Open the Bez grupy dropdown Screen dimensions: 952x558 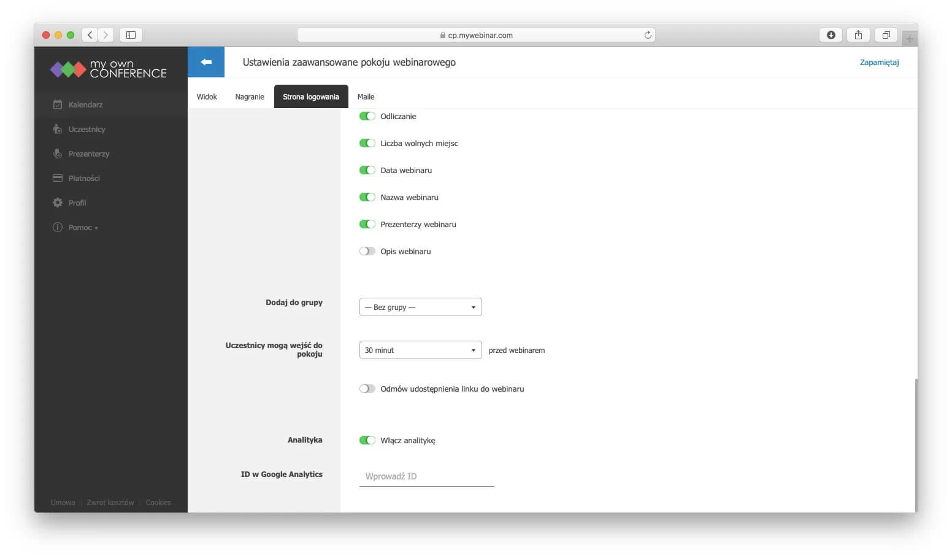click(x=421, y=307)
